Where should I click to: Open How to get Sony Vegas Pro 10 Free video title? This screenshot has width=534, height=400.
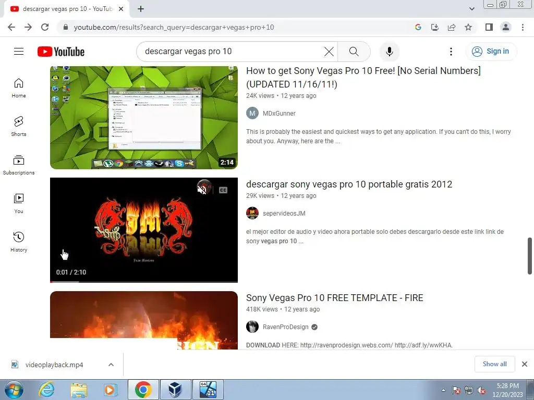click(363, 77)
